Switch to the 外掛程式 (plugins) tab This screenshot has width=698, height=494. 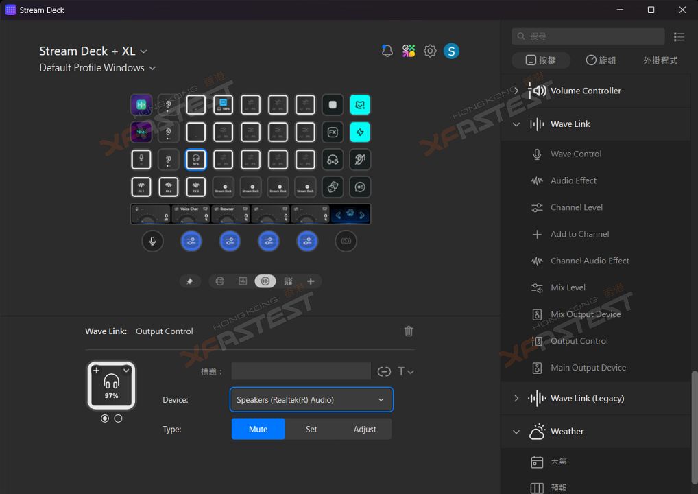point(660,60)
